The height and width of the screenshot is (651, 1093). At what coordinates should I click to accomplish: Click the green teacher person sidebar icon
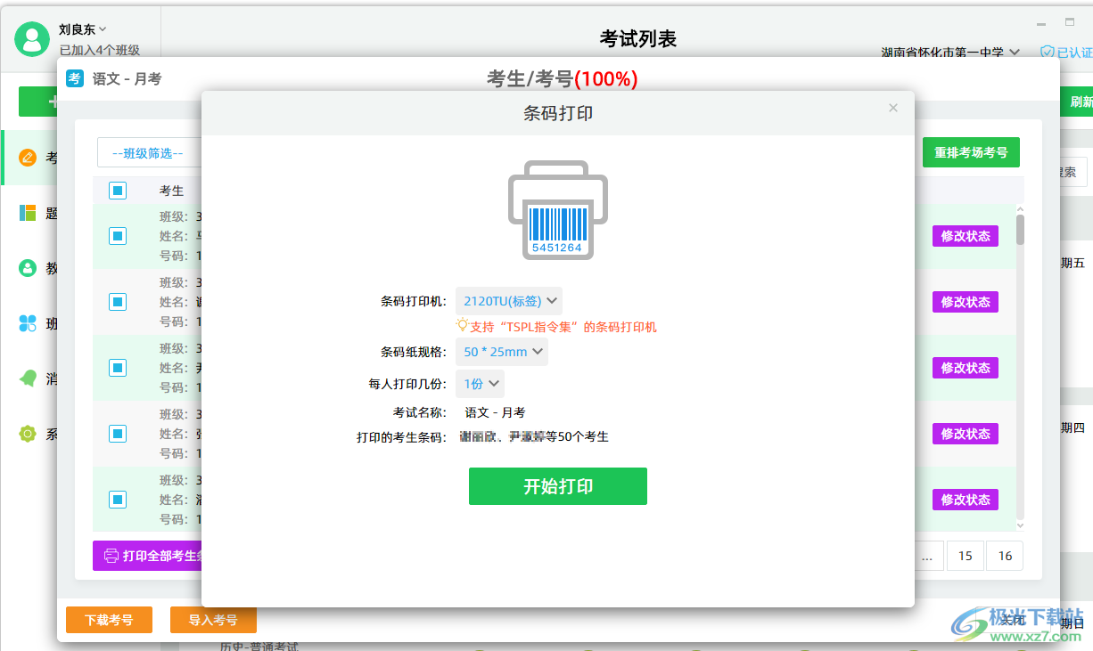[x=28, y=268]
